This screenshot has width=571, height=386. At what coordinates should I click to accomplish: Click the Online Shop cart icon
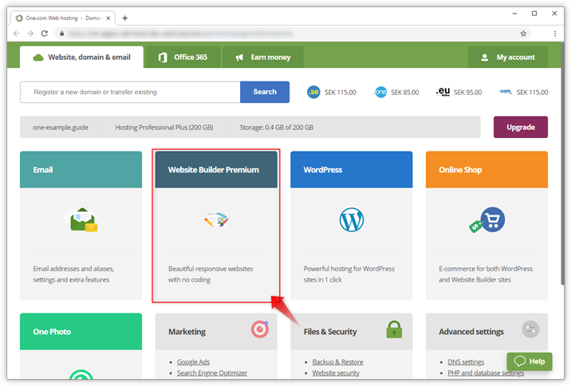click(x=486, y=219)
